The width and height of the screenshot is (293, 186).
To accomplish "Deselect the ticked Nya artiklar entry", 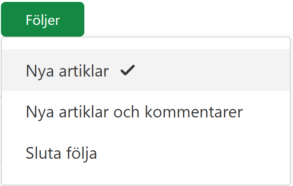I will point(146,70).
